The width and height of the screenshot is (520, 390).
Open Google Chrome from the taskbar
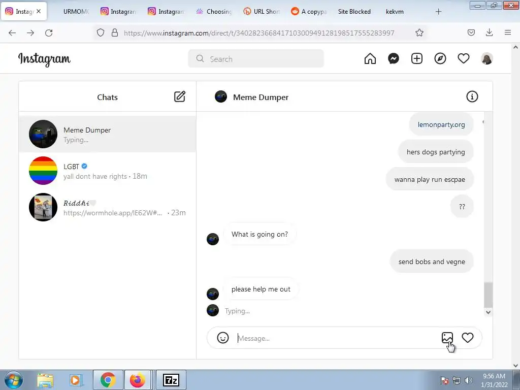[108, 380]
